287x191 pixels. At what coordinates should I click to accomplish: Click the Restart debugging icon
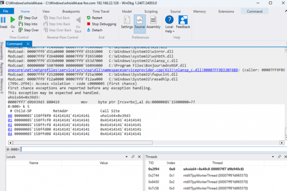pyautogui.click(x=89, y=18)
